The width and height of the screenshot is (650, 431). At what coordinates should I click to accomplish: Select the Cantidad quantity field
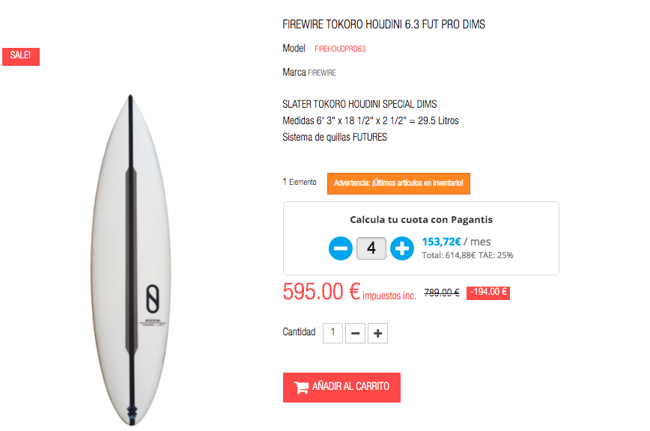point(333,333)
